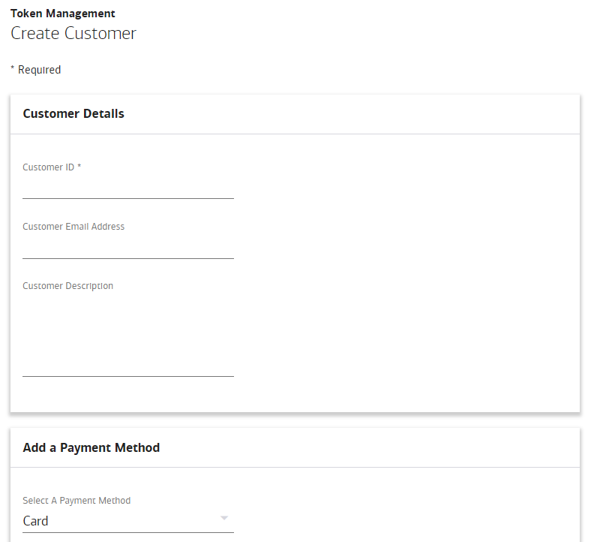Click the underline beneath Customer Email Address
This screenshot has height=542, width=597.
[x=127, y=258]
